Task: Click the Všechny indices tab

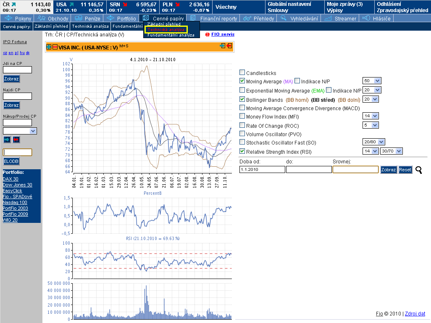Action: 226,7
